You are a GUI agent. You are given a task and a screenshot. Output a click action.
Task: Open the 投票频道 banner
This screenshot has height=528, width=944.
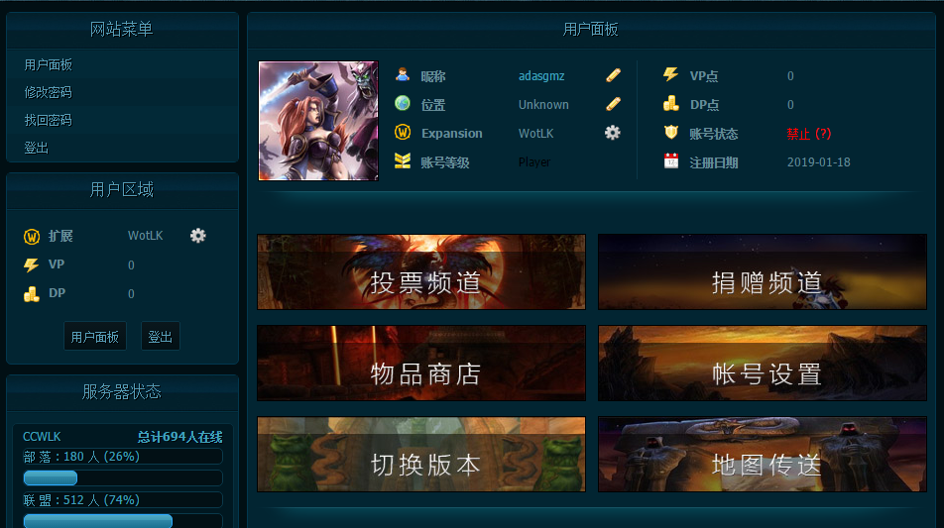[421, 272]
